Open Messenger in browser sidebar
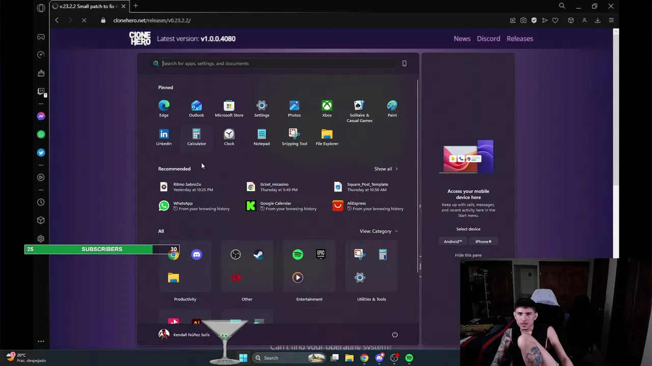This screenshot has width=652, height=366. (x=41, y=116)
